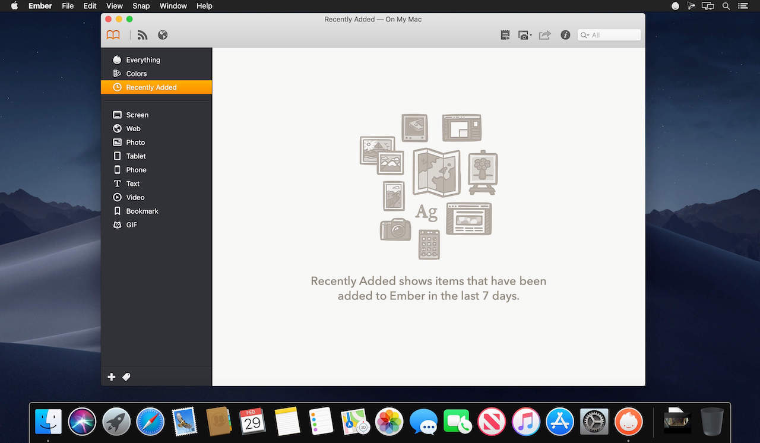Click the search field

click(615, 35)
